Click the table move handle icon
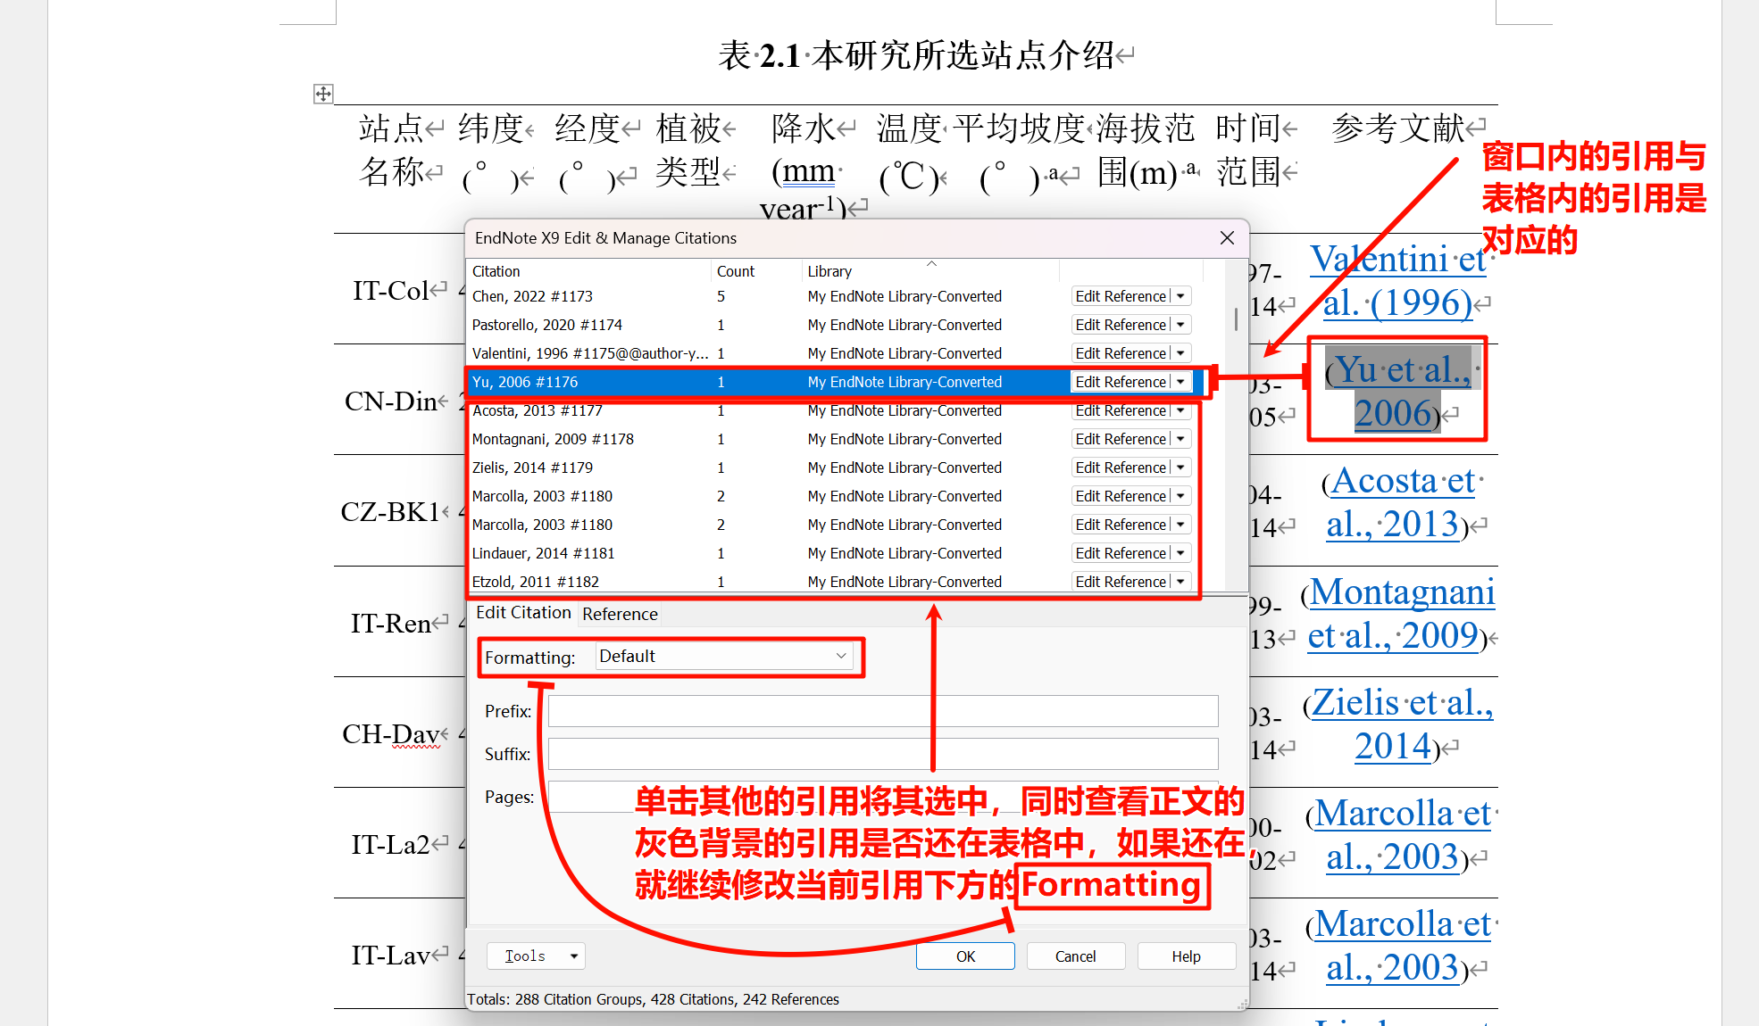Image resolution: width=1759 pixels, height=1026 pixels. (322, 93)
